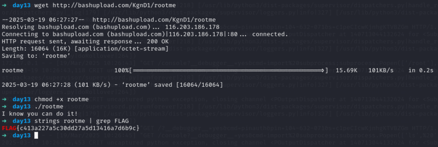Click the URL after the 06:27:27 timestamp
This screenshot has height=147, width=438.
(x=154, y=20)
